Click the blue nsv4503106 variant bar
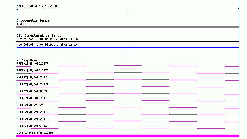Viewport: 247px width, 139px height. tap(128, 47)
